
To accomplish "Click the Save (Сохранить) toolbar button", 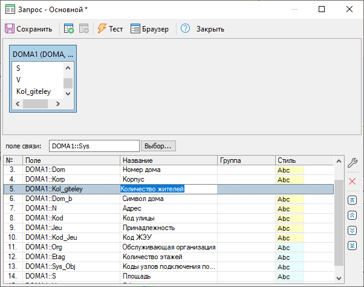I will pyautogui.click(x=28, y=29).
